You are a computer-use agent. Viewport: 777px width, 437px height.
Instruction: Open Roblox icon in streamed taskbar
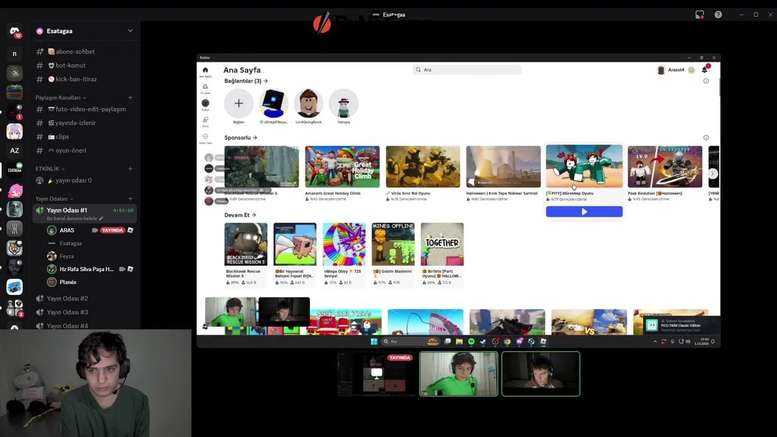[x=543, y=342]
